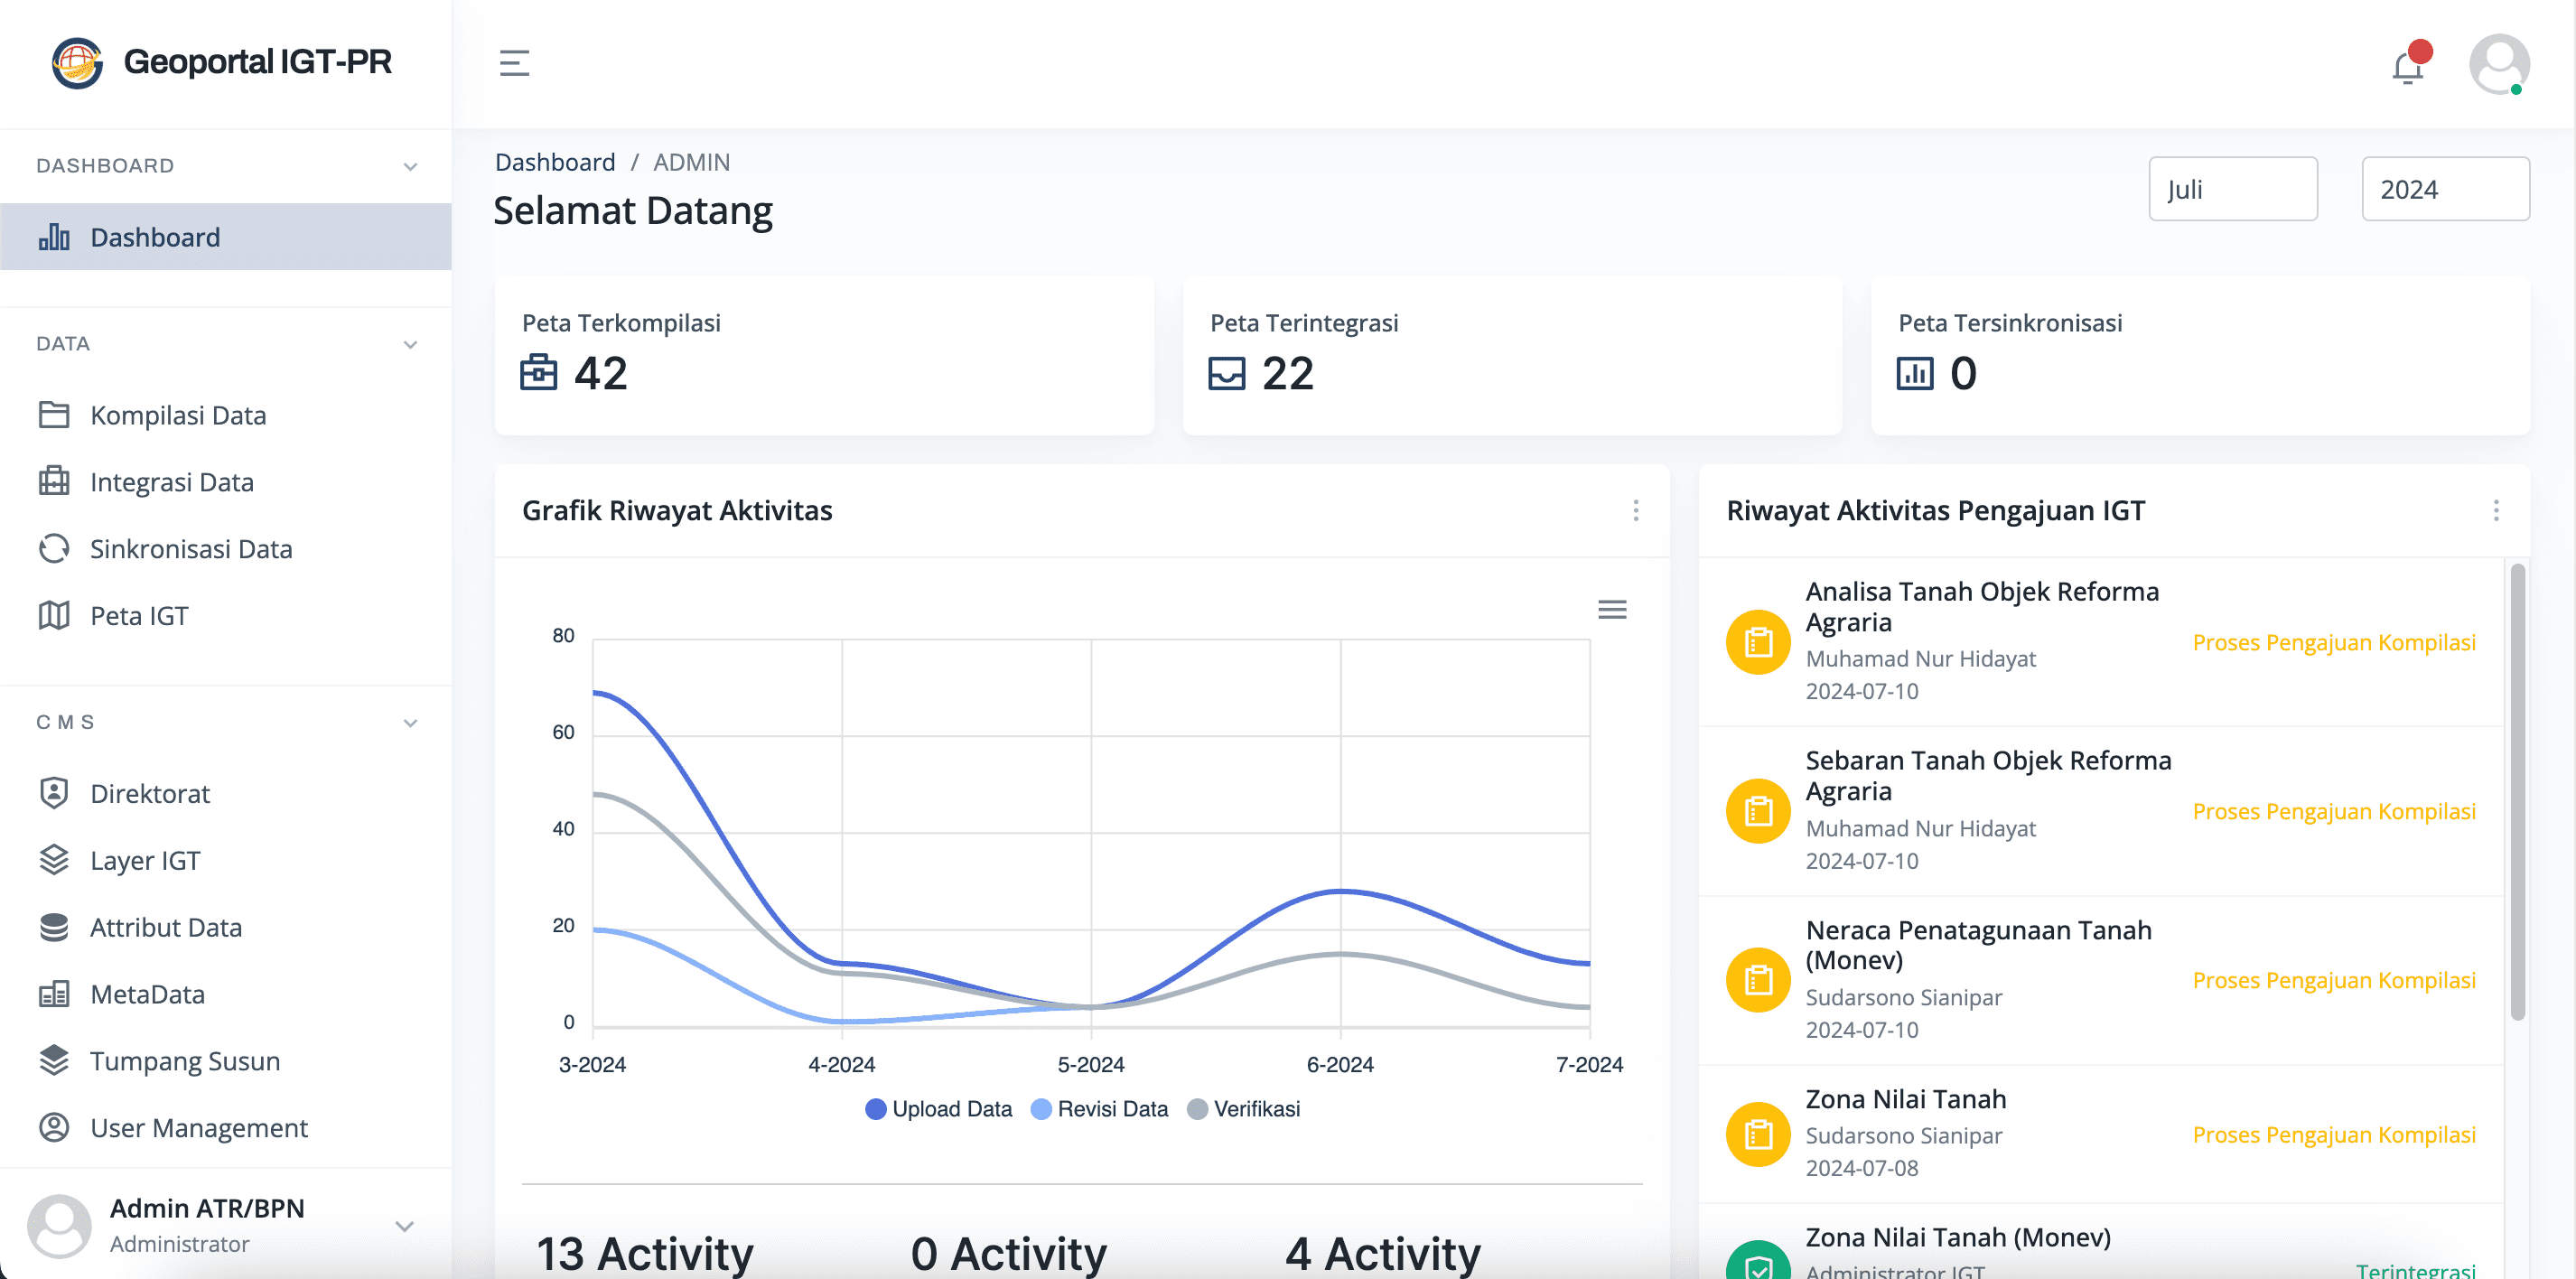Screen dimensions: 2576x1279
Task: Click the 4 Activity count
Action: (1383, 1254)
